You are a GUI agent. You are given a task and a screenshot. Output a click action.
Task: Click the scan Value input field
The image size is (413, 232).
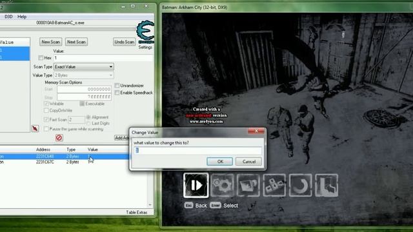coord(103,58)
